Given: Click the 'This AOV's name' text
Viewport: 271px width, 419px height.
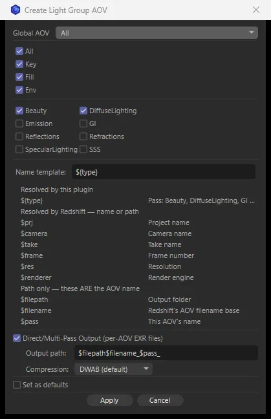Looking at the screenshot, I should coord(174,321).
